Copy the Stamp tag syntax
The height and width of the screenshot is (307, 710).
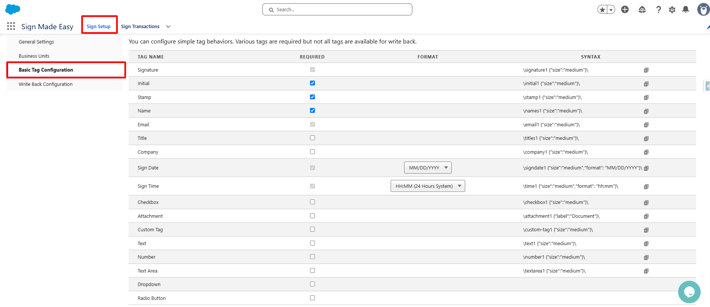[x=646, y=97]
